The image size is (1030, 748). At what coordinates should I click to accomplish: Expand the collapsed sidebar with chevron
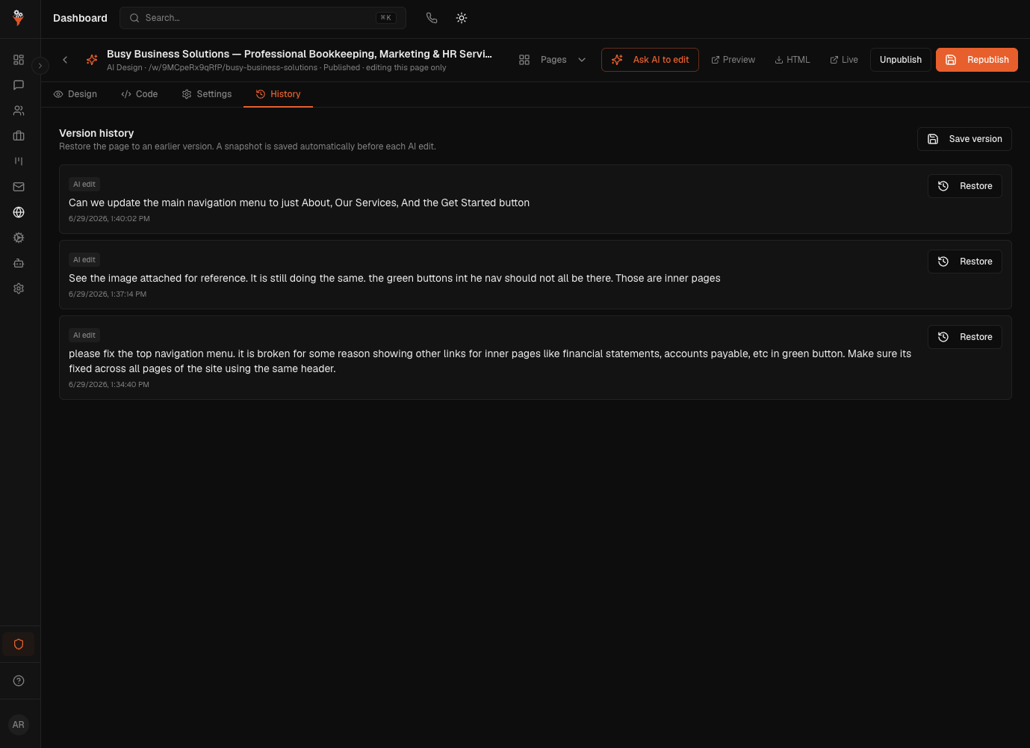point(40,66)
